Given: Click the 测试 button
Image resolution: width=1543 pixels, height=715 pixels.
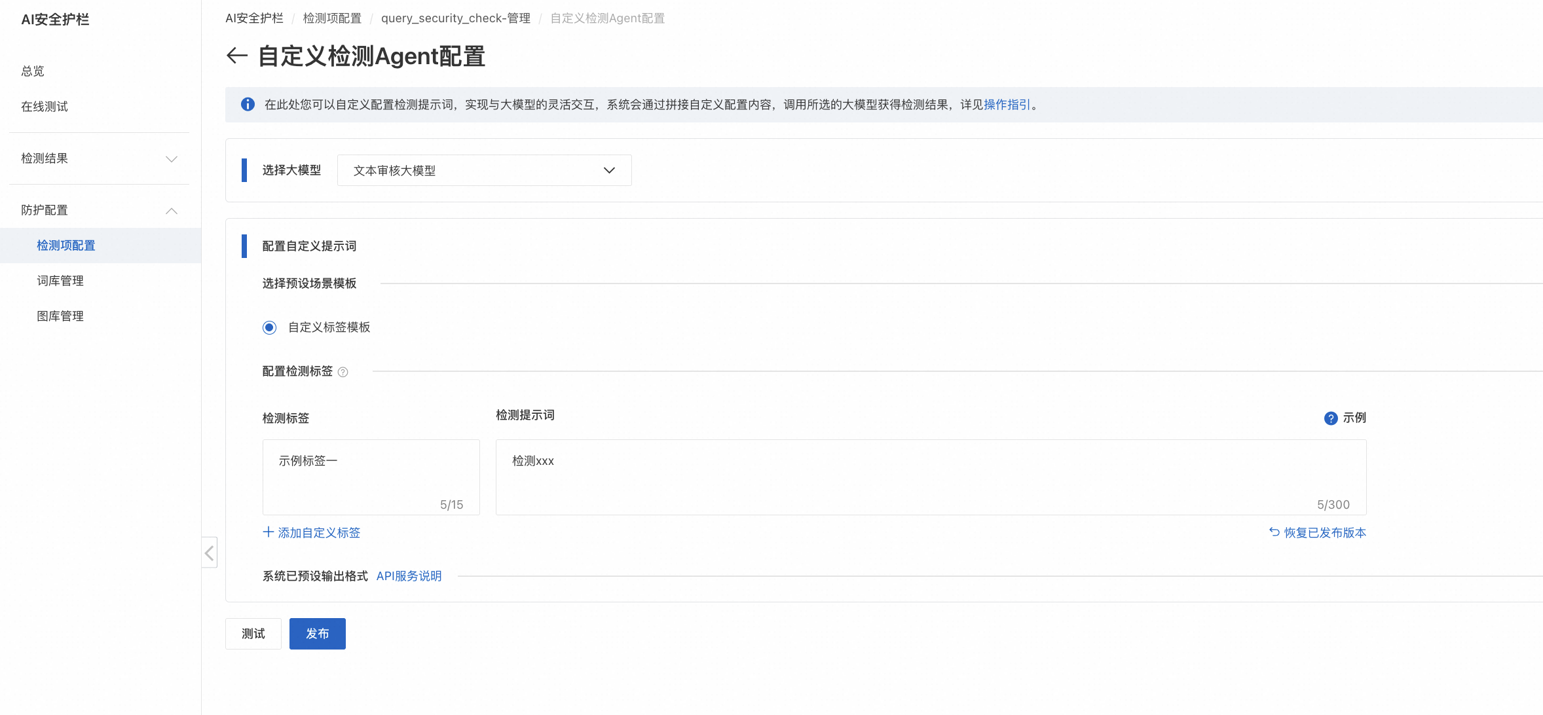Looking at the screenshot, I should (x=253, y=634).
